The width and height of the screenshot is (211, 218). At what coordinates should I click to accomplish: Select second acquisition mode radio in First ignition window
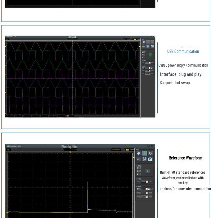tap(137, 171)
